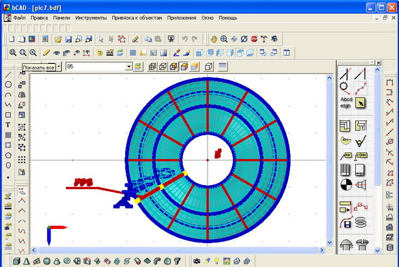Click the Open file folder icon
Image resolution: width=399 pixels, height=267 pixels.
[x=59, y=39]
